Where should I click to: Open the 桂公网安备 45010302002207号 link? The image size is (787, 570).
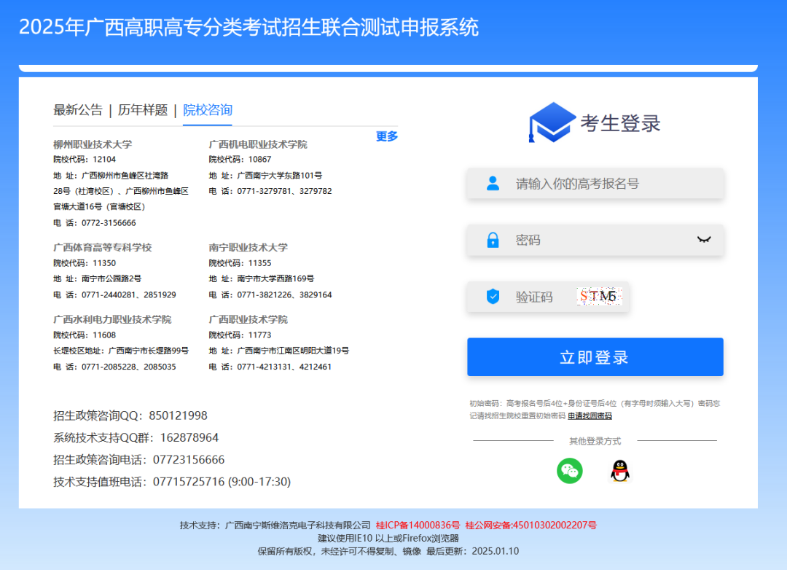[x=530, y=525]
